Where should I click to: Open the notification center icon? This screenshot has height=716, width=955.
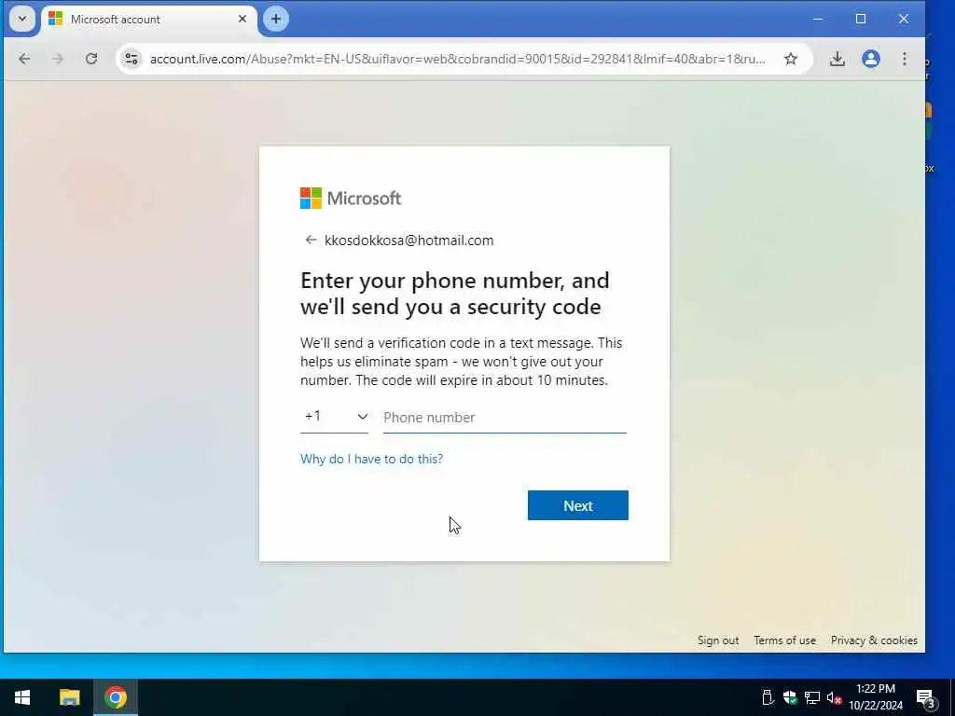[926, 698]
